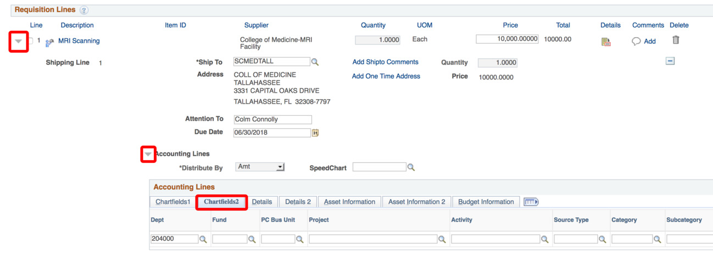Click the Source Type input field
Viewport: 713px width, 266px height.
pos(576,239)
